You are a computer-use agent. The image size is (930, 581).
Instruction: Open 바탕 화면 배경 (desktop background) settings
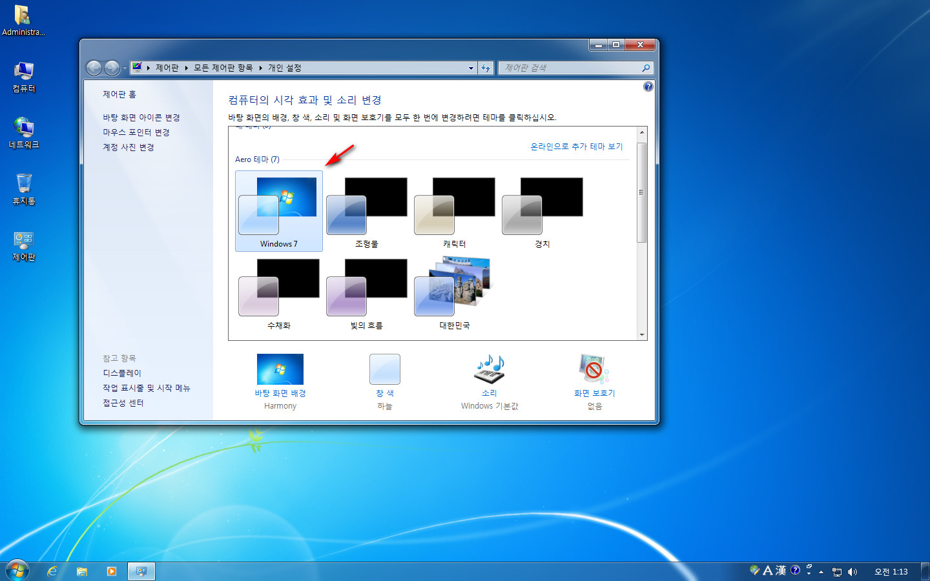coord(280,381)
